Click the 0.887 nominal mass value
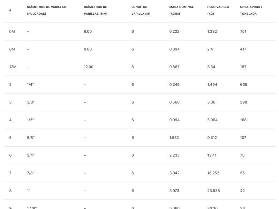 [174, 67]
